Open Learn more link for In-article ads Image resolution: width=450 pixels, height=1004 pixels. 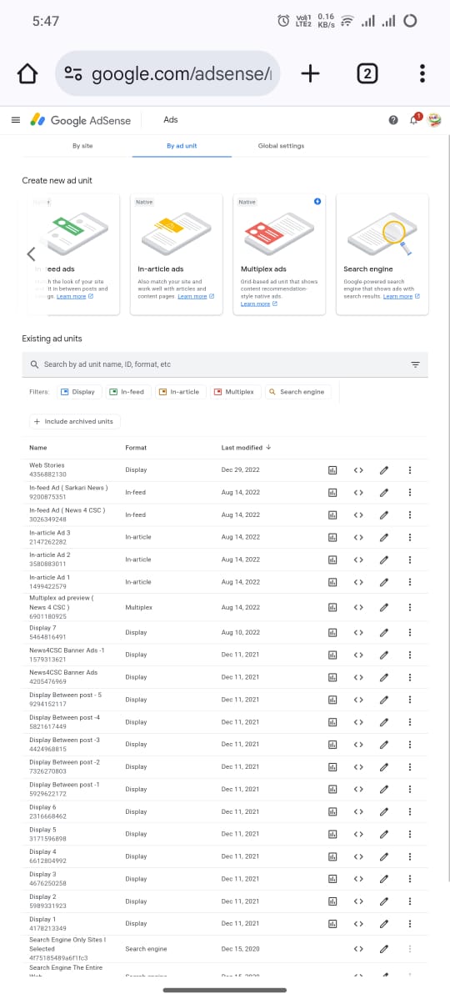(x=196, y=296)
